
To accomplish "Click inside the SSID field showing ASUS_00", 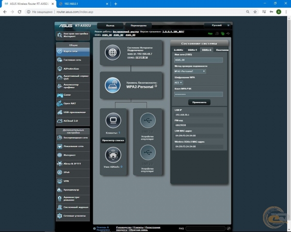I will coord(198,60).
